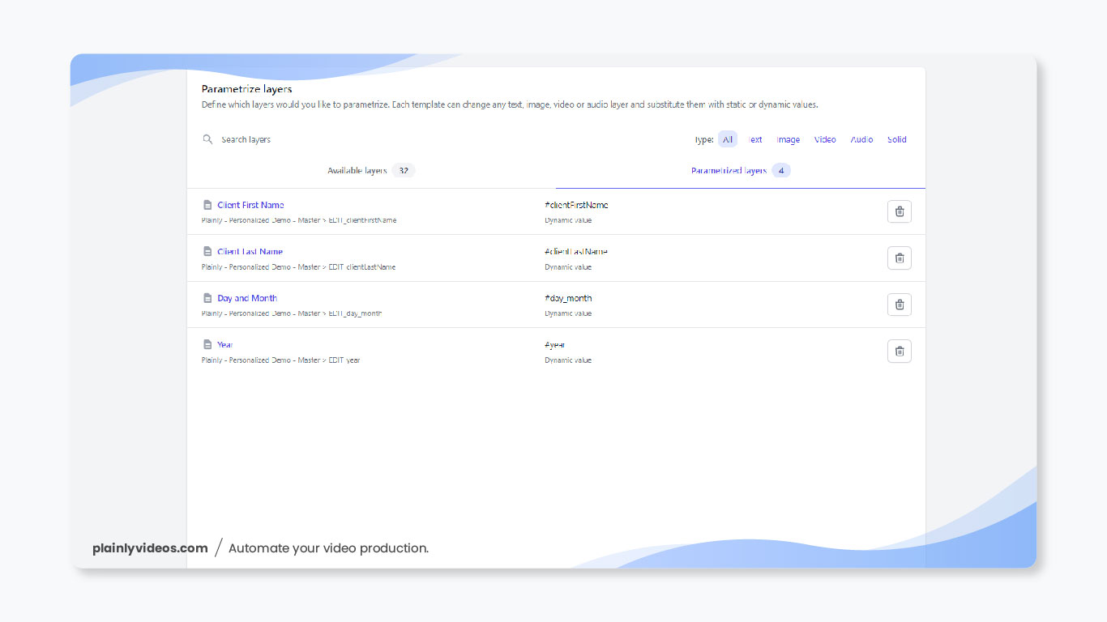This screenshot has height=622, width=1107.
Task: Click the search magnifier icon
Action: click(x=207, y=139)
